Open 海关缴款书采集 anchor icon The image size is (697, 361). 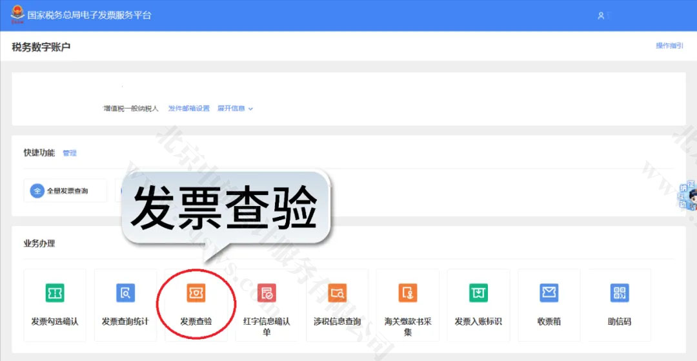[407, 293]
